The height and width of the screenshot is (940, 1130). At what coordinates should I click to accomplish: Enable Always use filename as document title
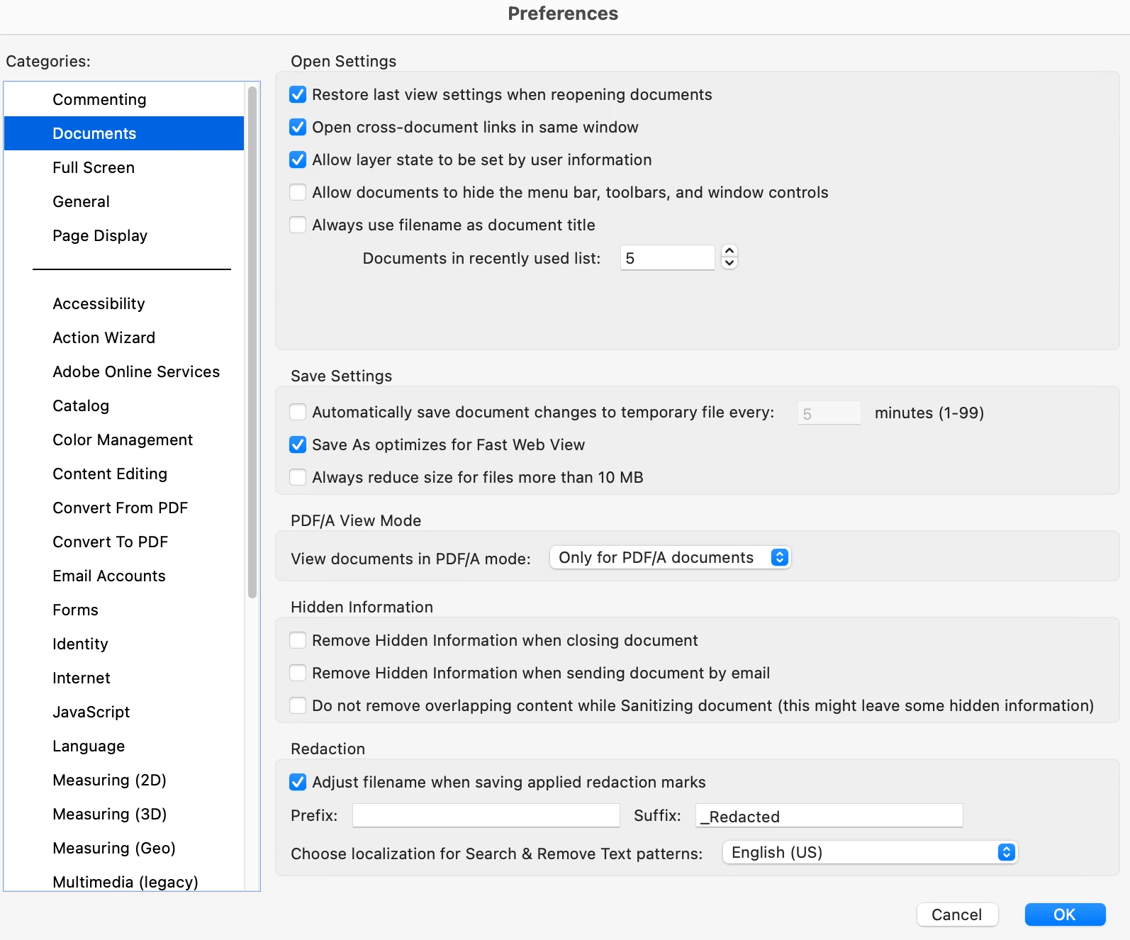coord(298,225)
